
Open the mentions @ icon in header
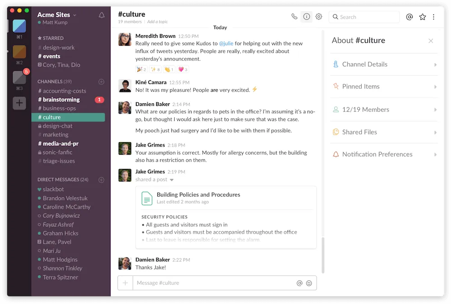410,17
